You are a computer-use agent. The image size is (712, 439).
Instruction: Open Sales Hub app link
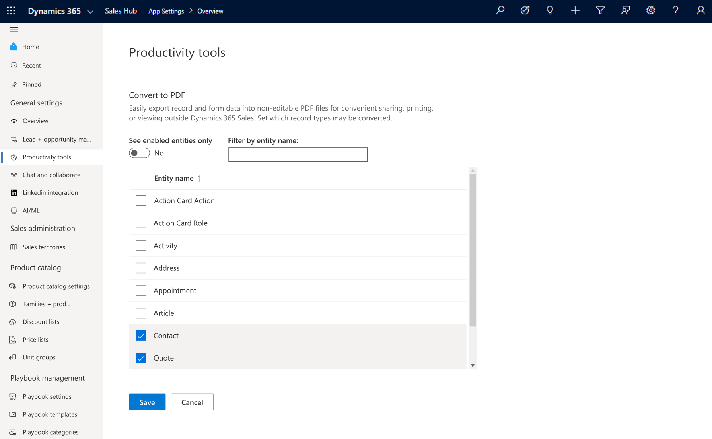coord(121,11)
